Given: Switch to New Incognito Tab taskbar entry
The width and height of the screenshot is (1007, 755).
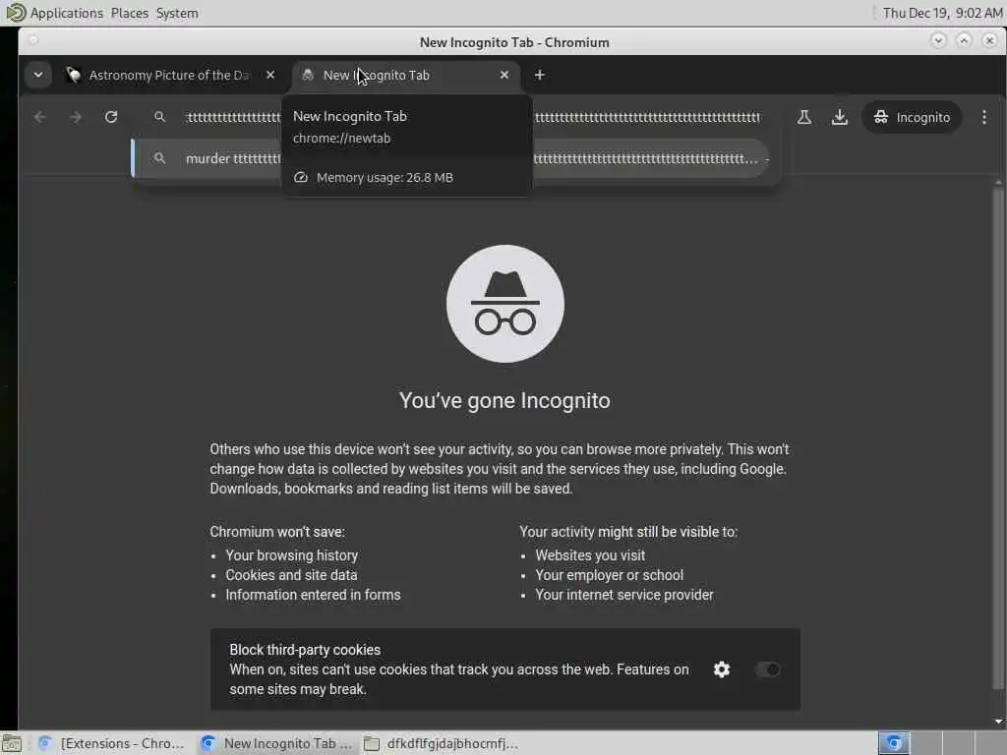Looking at the screenshot, I should point(276,743).
